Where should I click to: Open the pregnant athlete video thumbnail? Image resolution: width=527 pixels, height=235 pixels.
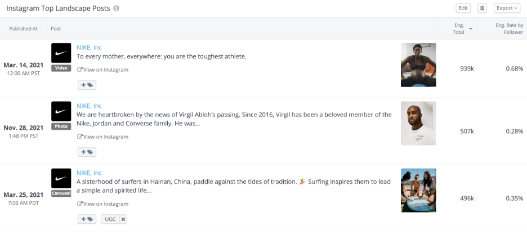click(418, 65)
